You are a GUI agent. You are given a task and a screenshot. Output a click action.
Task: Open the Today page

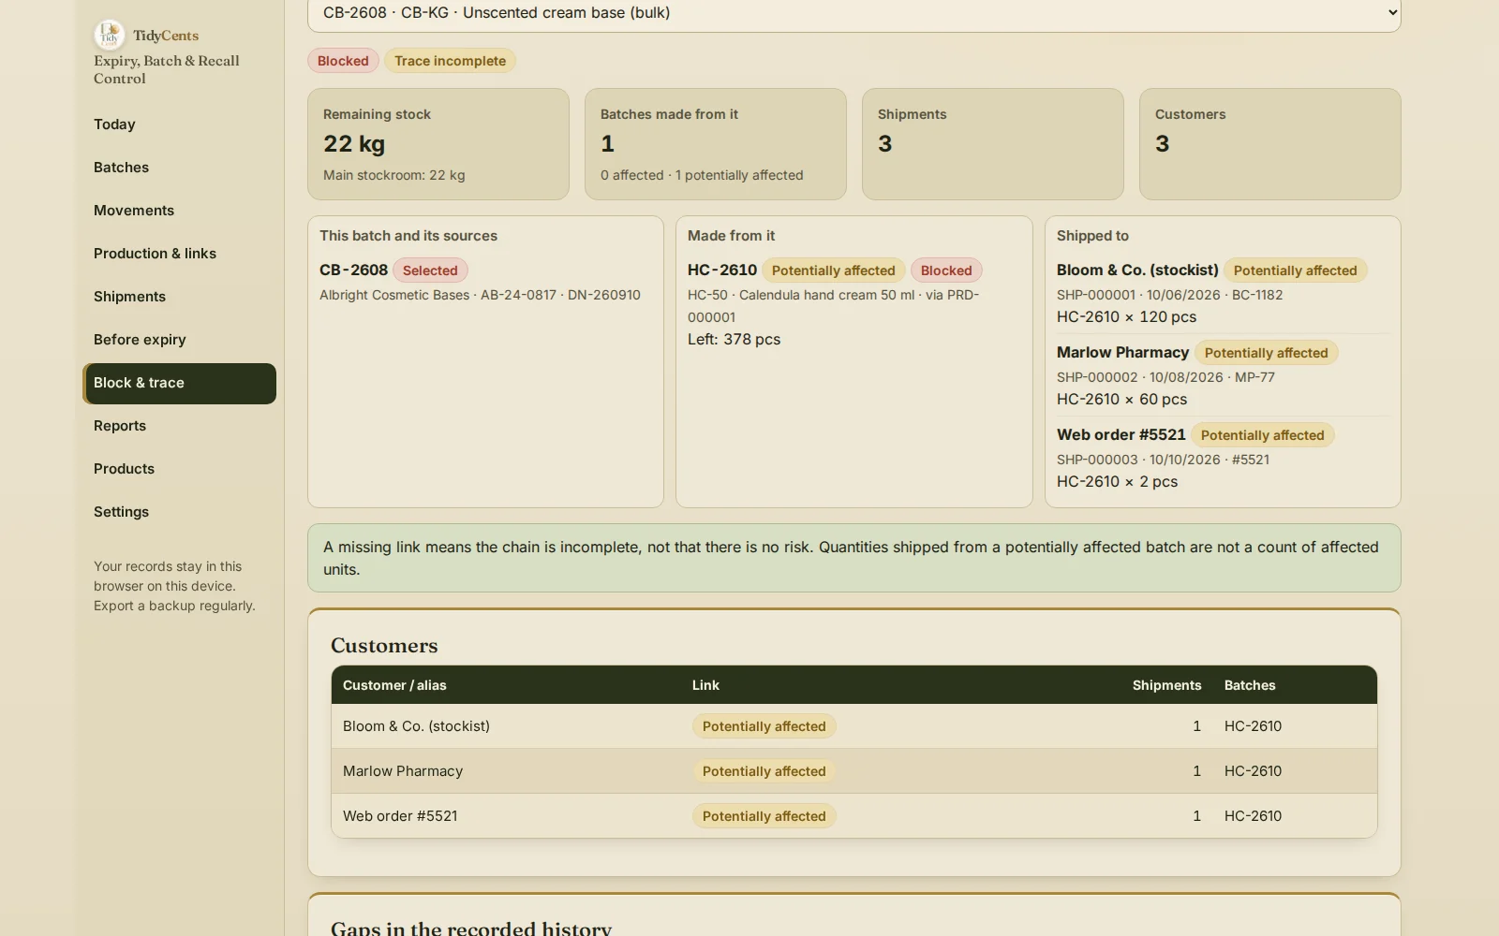click(179, 124)
